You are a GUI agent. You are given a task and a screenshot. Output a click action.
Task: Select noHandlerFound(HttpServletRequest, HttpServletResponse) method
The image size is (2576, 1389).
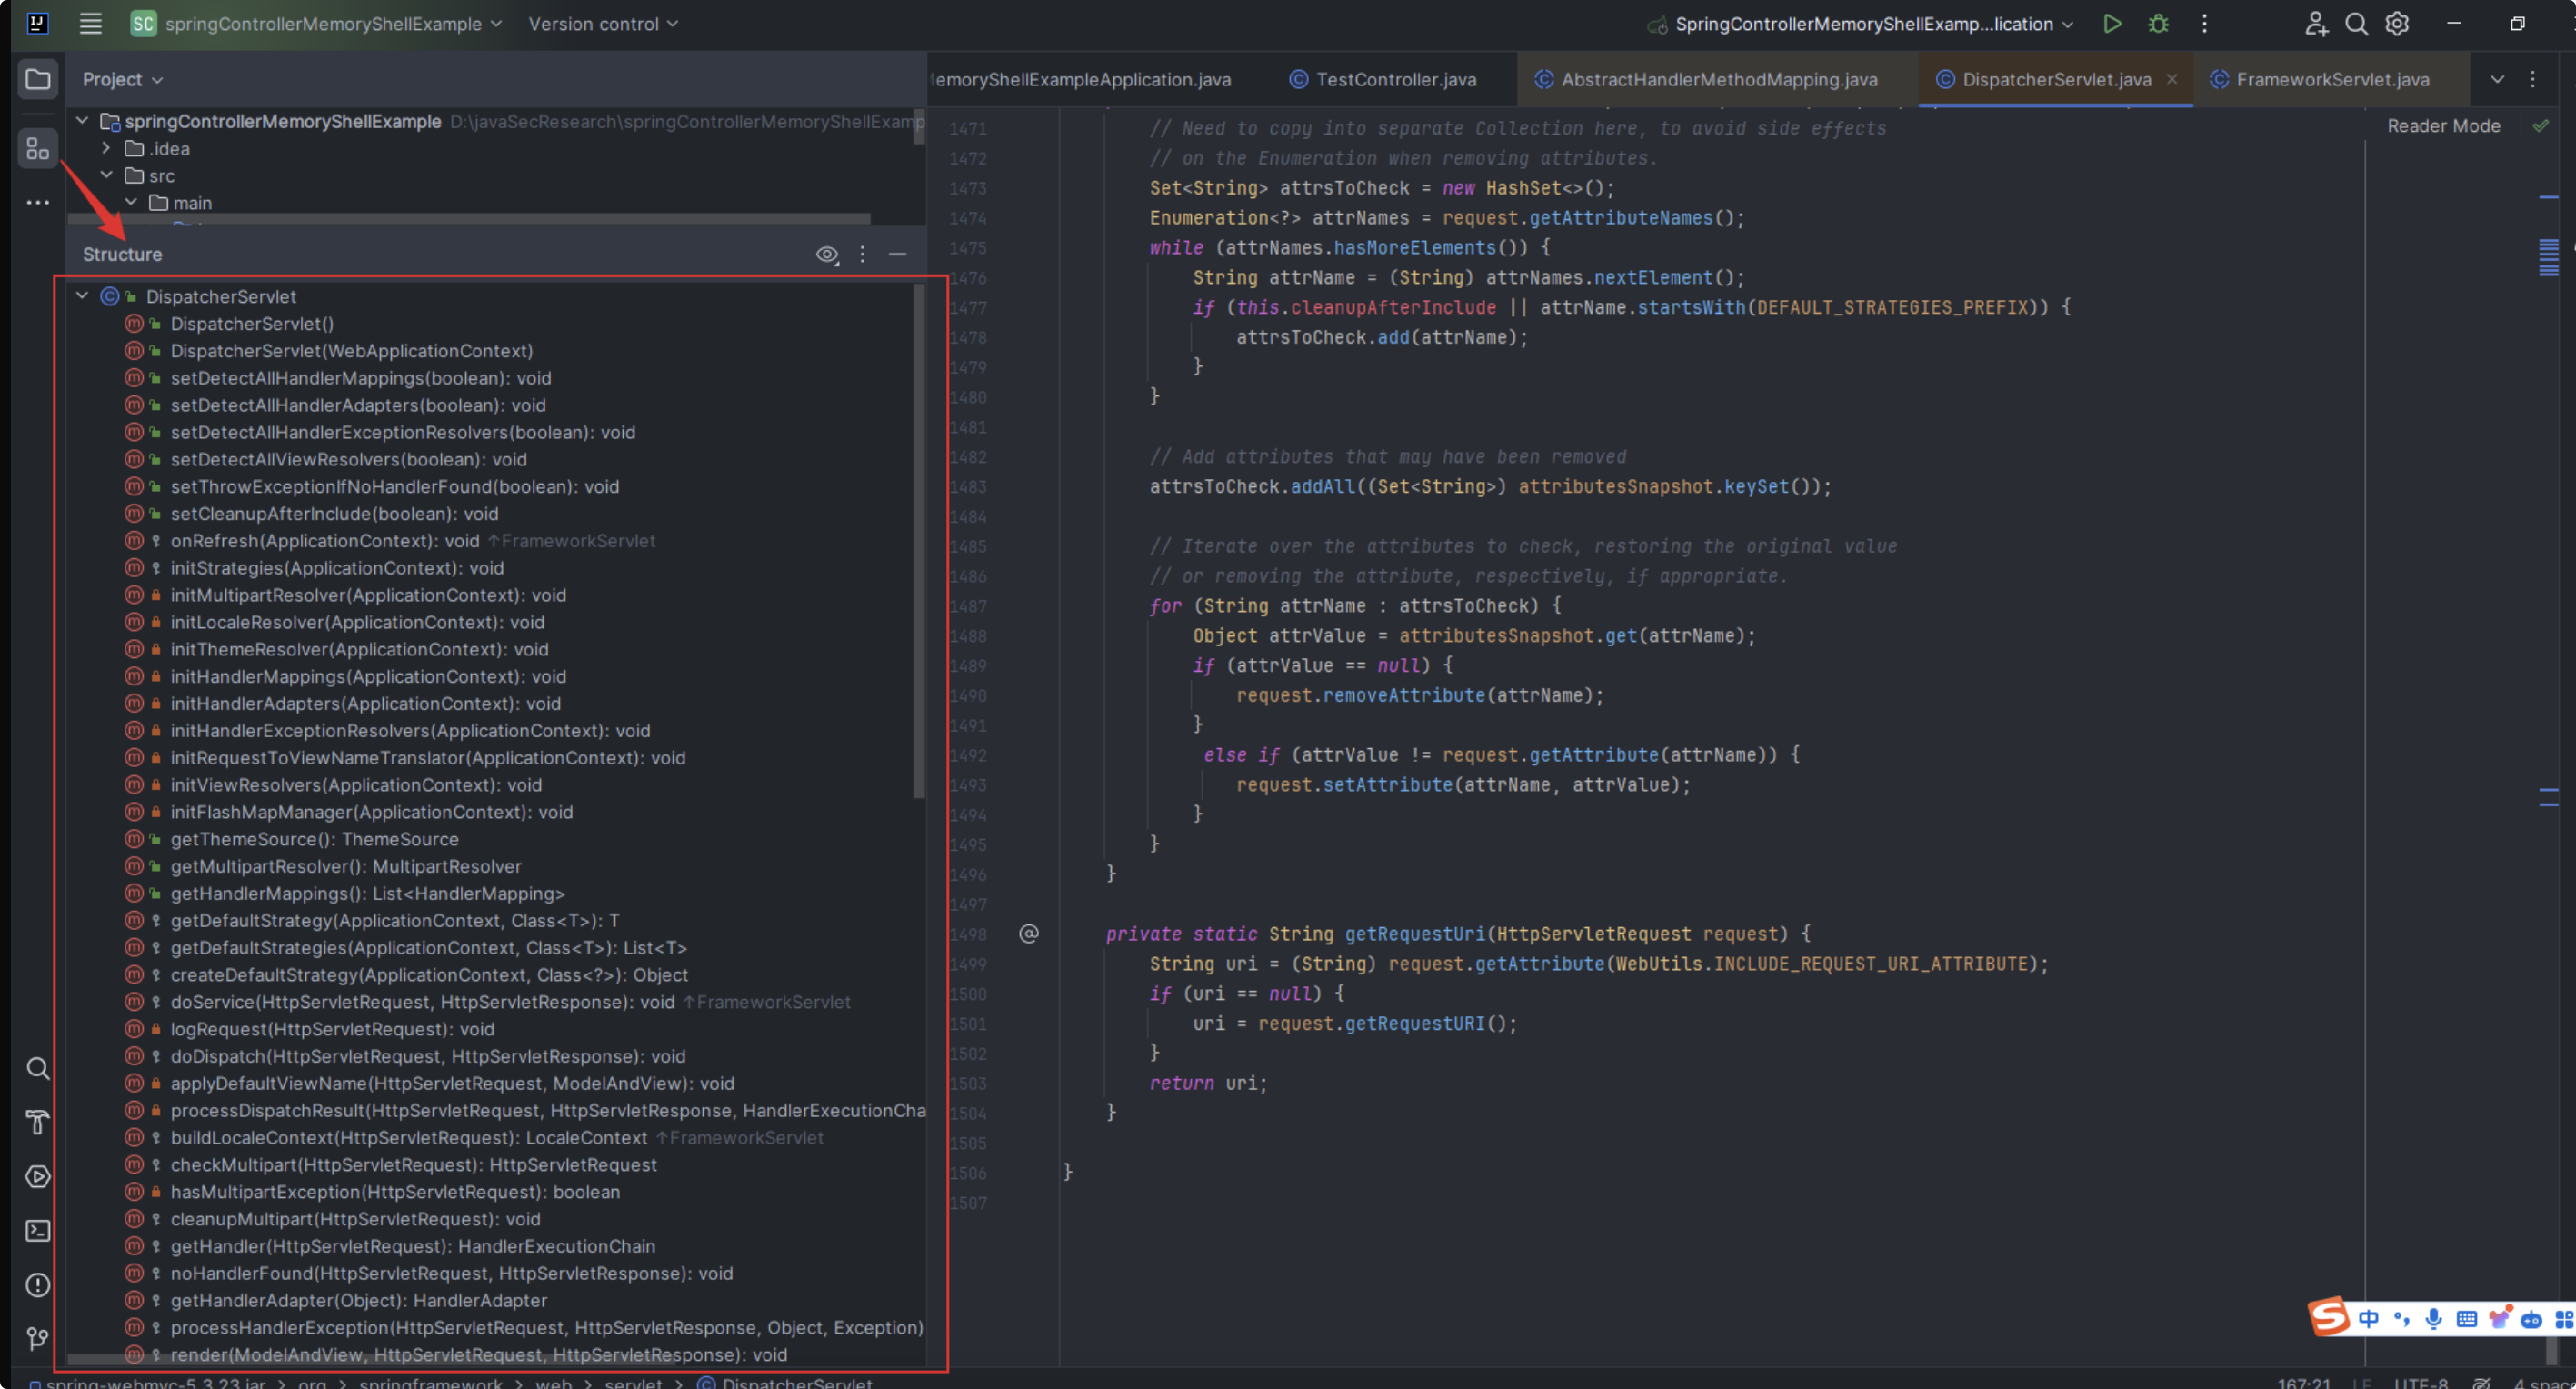click(451, 1273)
